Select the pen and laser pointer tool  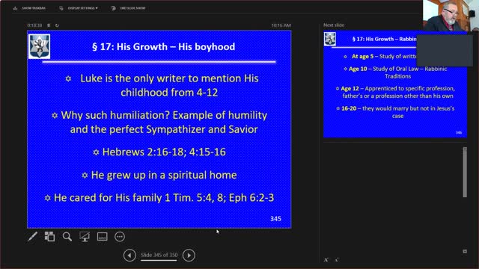click(x=33, y=236)
